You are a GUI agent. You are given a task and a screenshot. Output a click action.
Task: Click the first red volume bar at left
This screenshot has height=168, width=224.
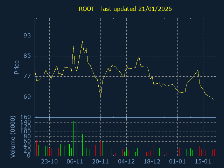pos(36,148)
